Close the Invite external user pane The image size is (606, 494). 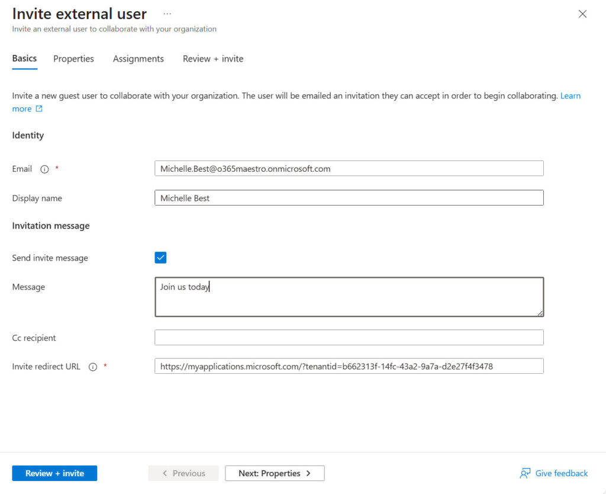point(582,14)
